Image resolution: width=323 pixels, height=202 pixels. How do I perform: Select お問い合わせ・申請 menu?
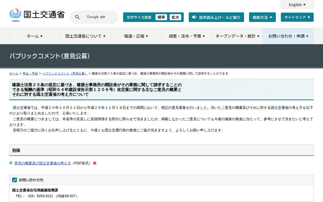pyautogui.click(x=288, y=36)
